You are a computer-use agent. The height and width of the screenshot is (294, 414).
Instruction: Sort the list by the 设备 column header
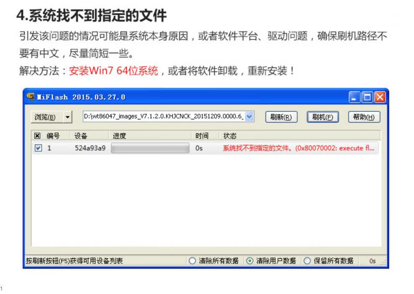coord(81,136)
